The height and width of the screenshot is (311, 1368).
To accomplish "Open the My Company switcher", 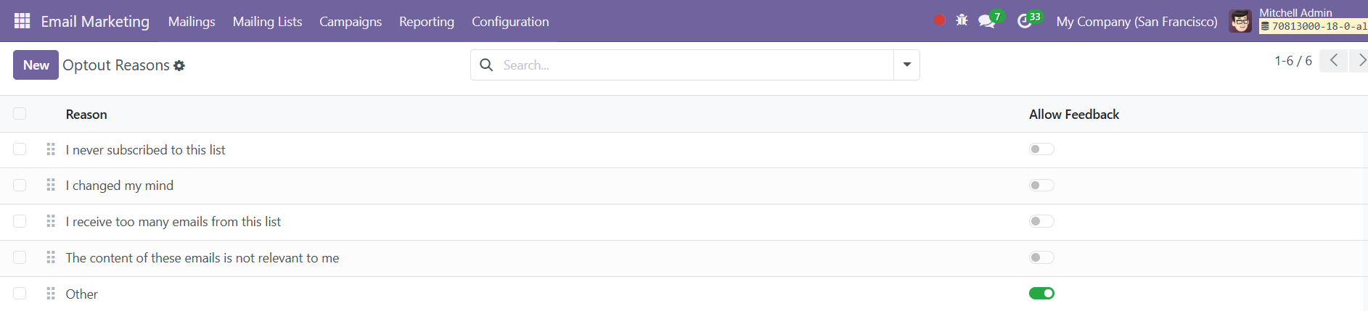I will pos(1136,22).
